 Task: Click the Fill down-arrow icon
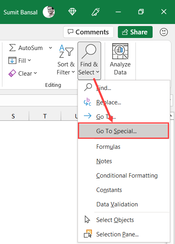click(12, 60)
